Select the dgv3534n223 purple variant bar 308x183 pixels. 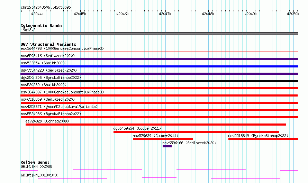click(159, 74)
